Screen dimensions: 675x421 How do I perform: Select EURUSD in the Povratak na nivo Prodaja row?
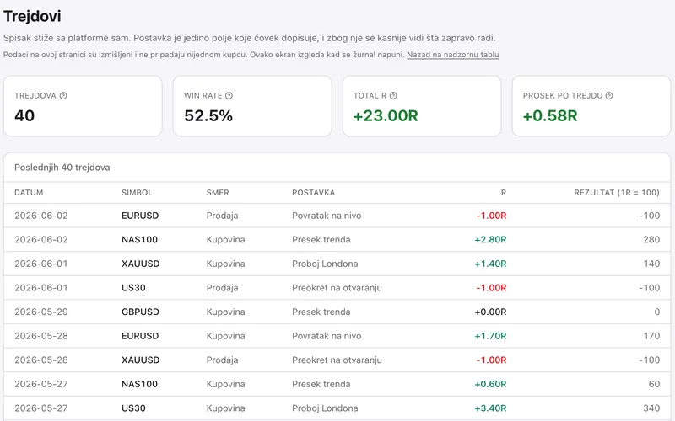140,216
